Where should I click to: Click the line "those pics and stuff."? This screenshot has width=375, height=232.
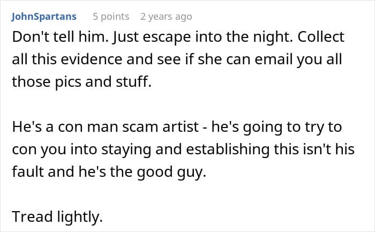(82, 81)
